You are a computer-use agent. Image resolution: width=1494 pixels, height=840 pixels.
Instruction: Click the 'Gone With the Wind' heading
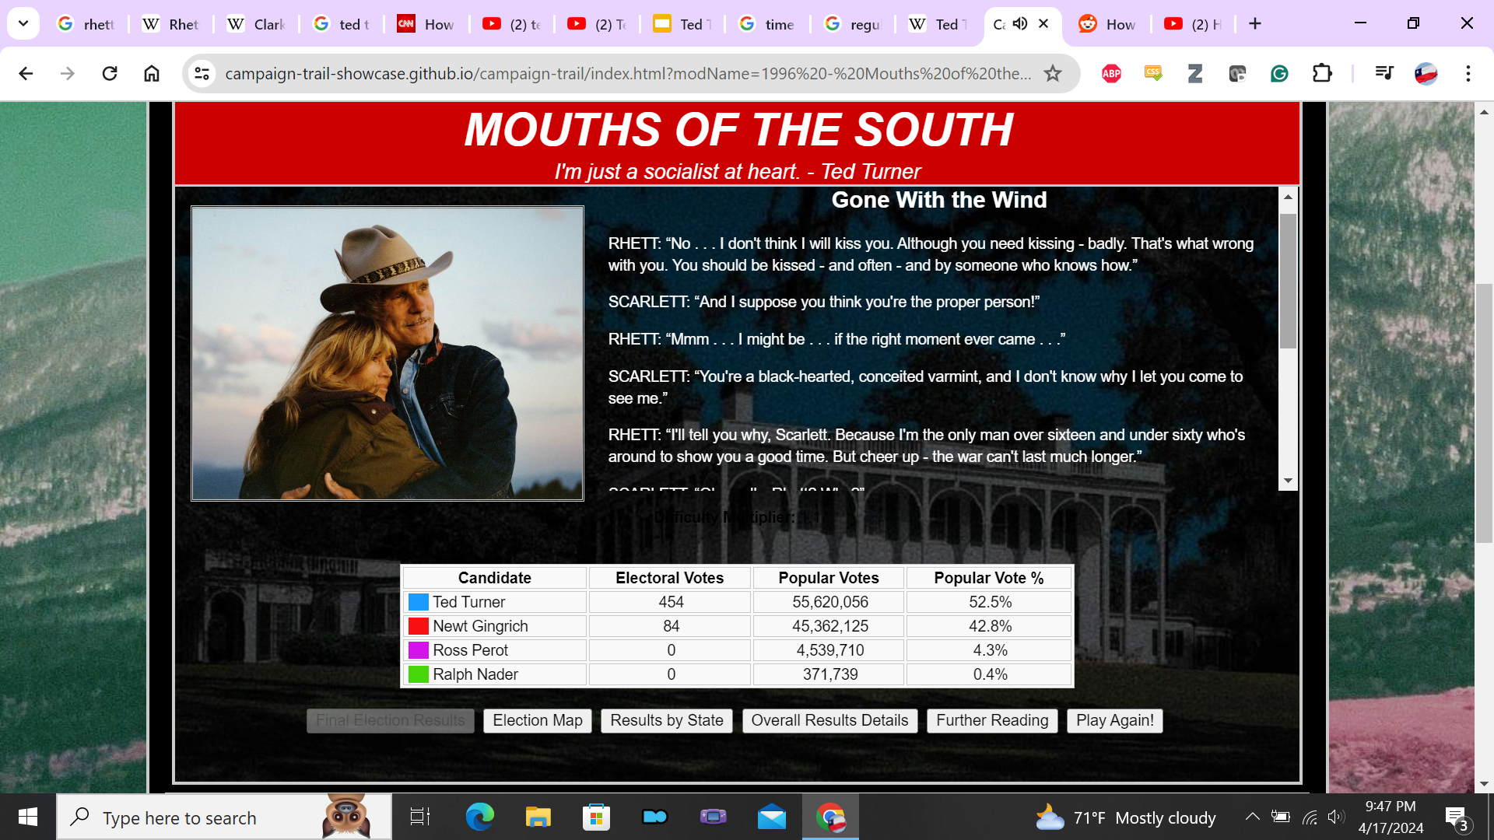coord(938,200)
